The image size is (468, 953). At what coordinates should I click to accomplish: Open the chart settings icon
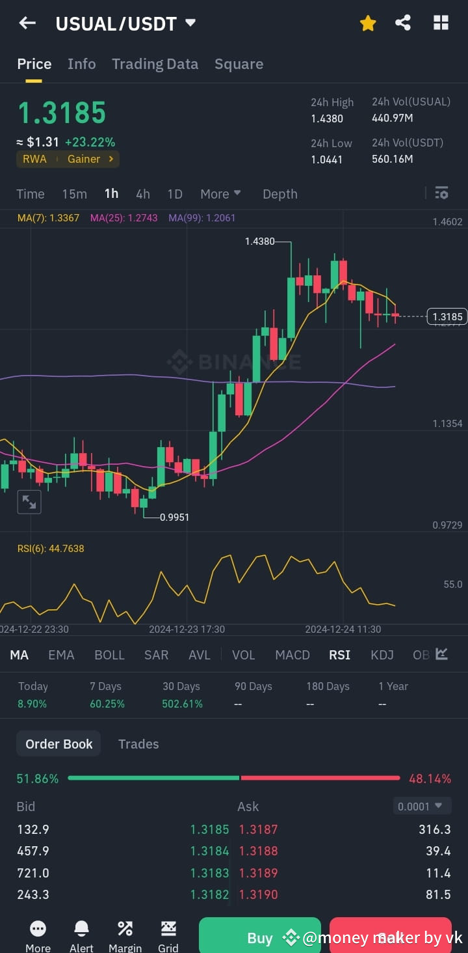coord(441,193)
